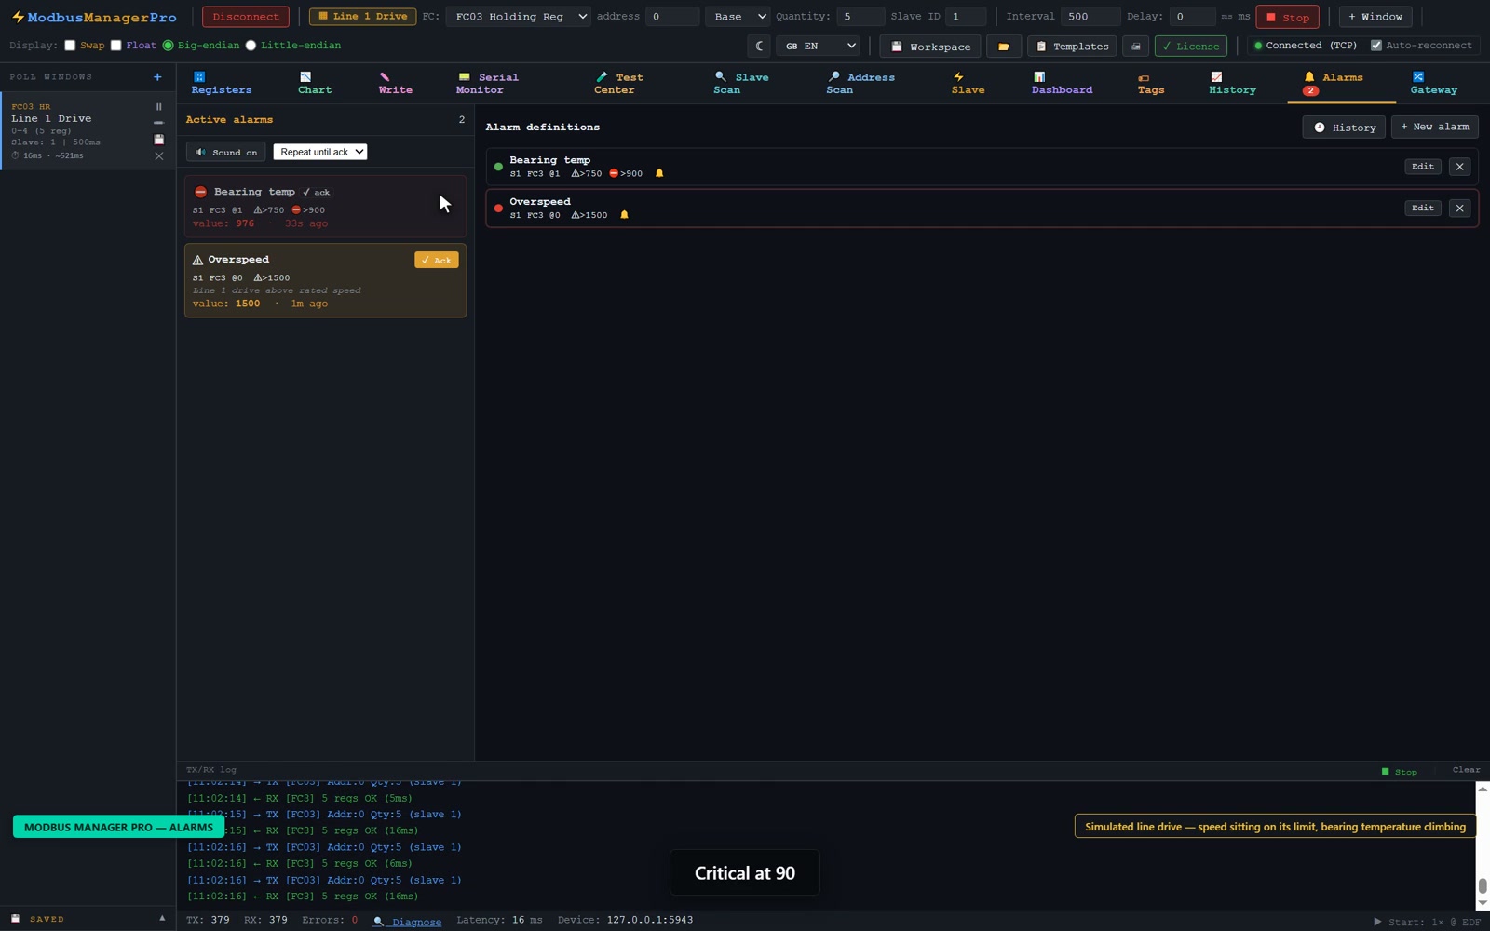
Task: Click the Slave ID input field
Action: tap(966, 17)
